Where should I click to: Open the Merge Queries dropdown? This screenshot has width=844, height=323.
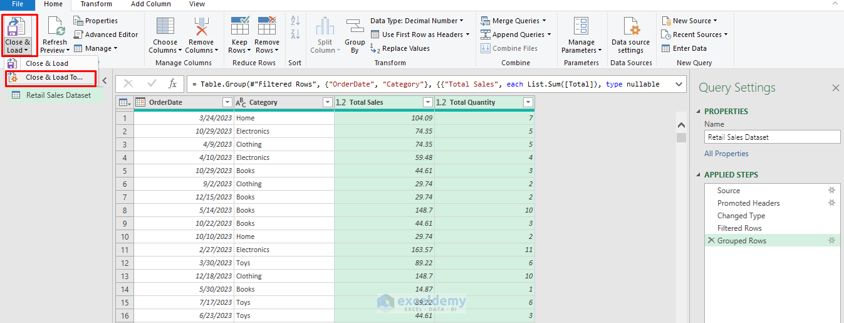[x=513, y=21]
